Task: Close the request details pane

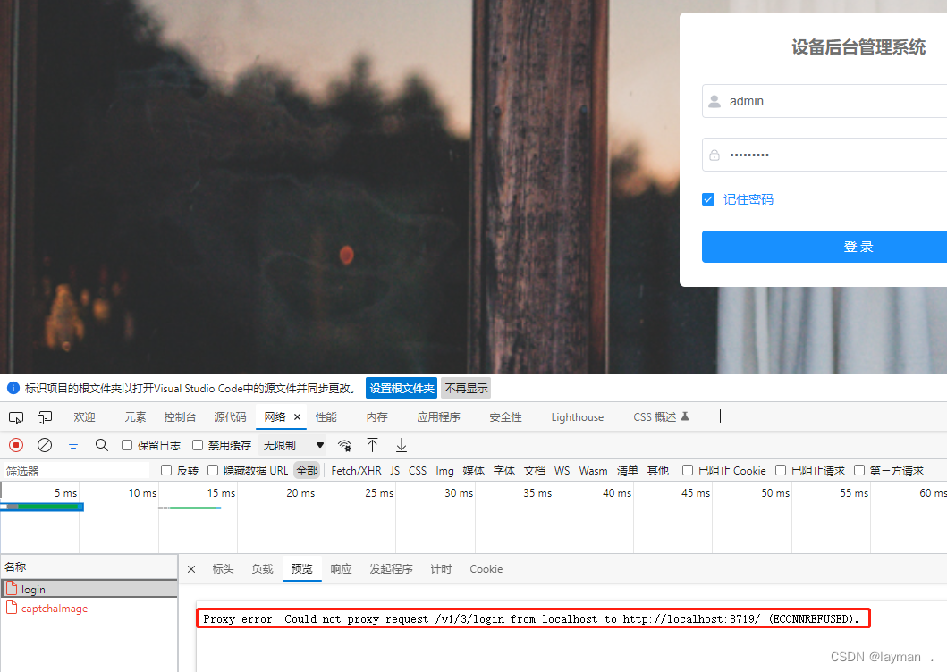Action: pos(191,569)
